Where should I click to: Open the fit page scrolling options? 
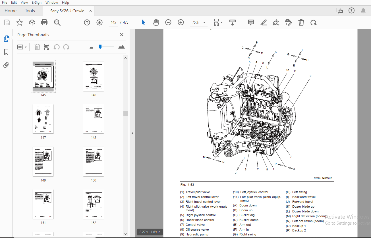[x=218, y=22]
